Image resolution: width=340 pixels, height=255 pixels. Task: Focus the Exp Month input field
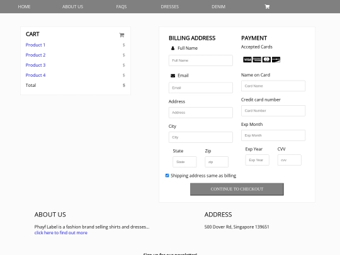click(273, 135)
